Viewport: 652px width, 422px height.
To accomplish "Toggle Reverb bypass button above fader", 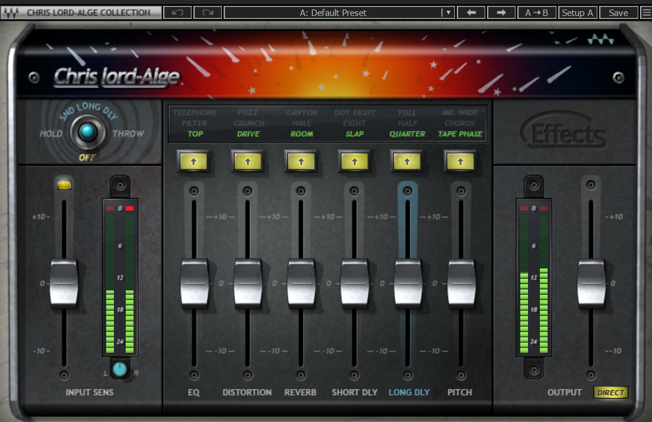I will tap(301, 191).
